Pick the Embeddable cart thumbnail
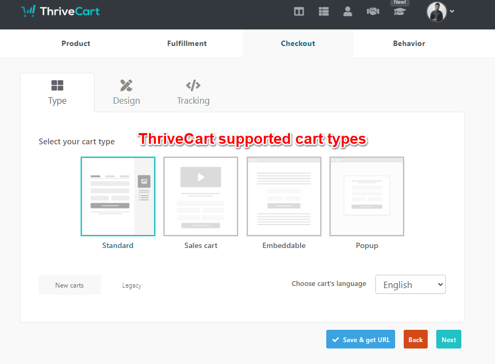Image resolution: width=495 pixels, height=364 pixels. pyautogui.click(x=284, y=196)
